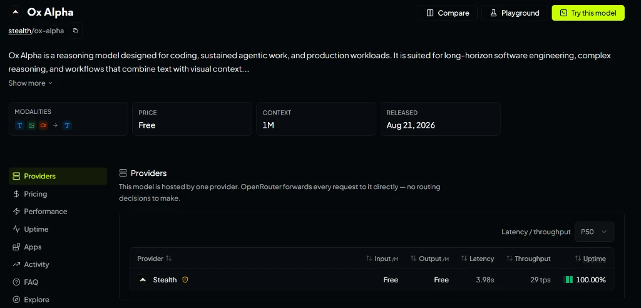Click the image modality icon

pyautogui.click(x=31, y=126)
